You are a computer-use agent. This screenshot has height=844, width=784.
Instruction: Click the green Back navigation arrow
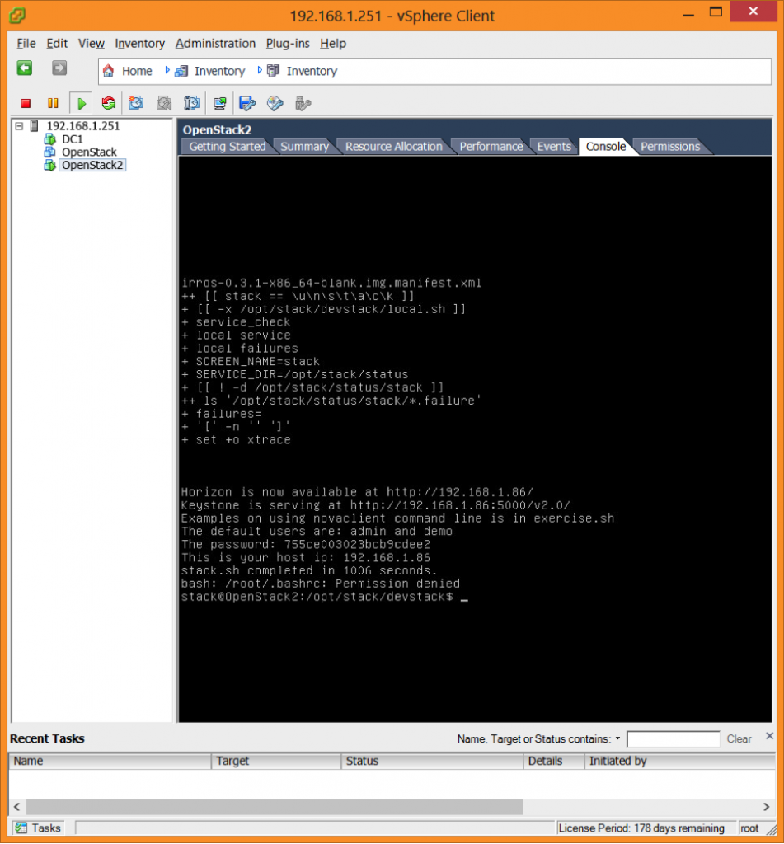click(x=24, y=68)
